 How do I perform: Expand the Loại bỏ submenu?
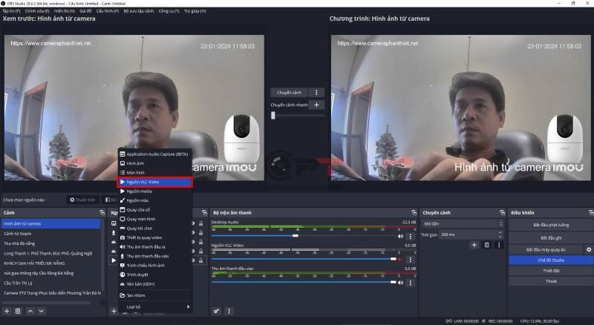click(155, 306)
